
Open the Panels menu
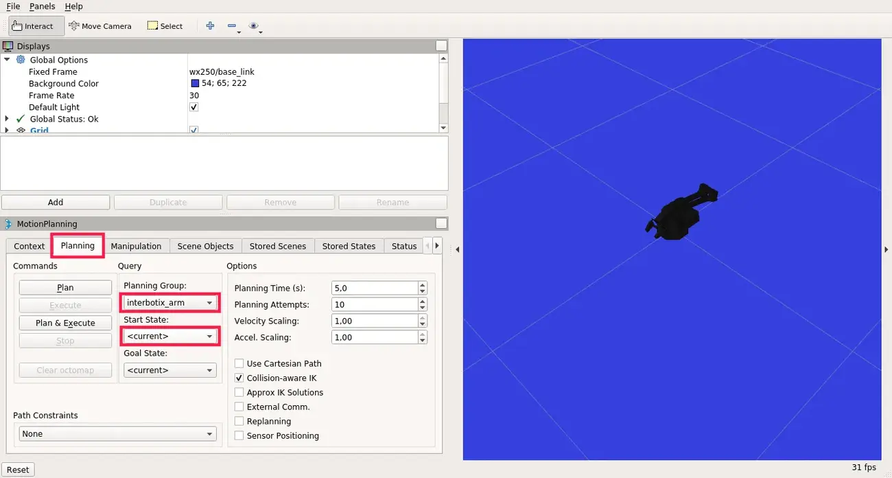(42, 6)
